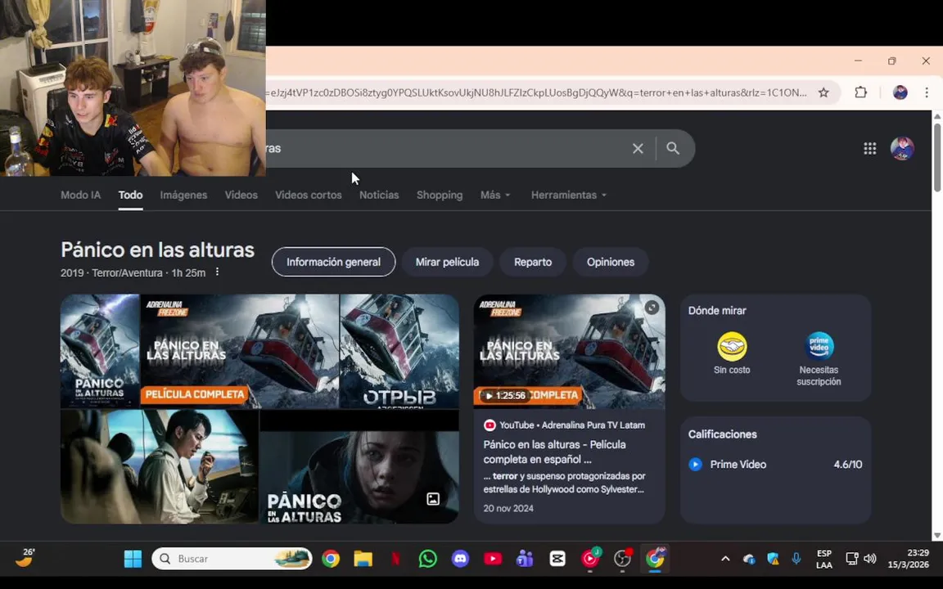Open the Chrome three-dot menu
The image size is (943, 589).
click(927, 92)
